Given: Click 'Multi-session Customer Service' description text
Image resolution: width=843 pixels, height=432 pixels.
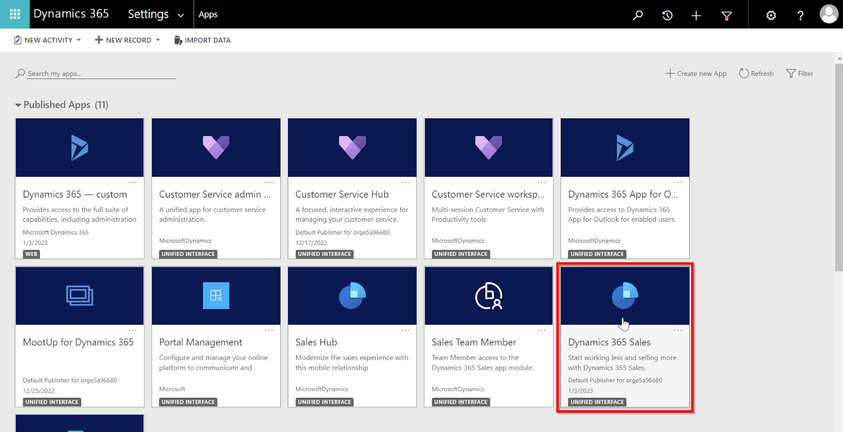Looking at the screenshot, I should pyautogui.click(x=488, y=214).
